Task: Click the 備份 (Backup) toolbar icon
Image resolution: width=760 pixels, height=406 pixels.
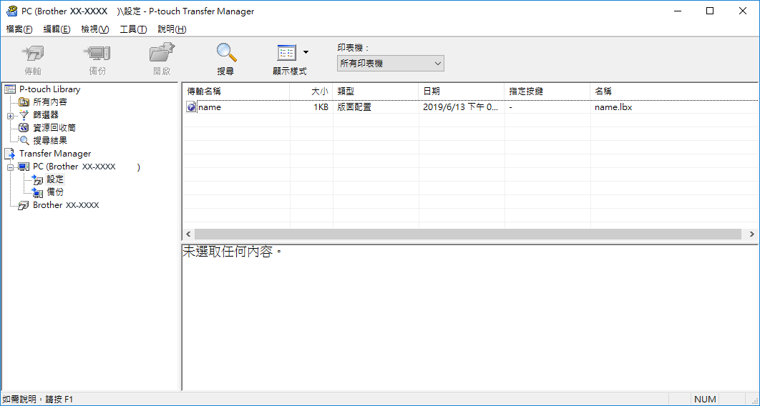Action: coord(97,53)
